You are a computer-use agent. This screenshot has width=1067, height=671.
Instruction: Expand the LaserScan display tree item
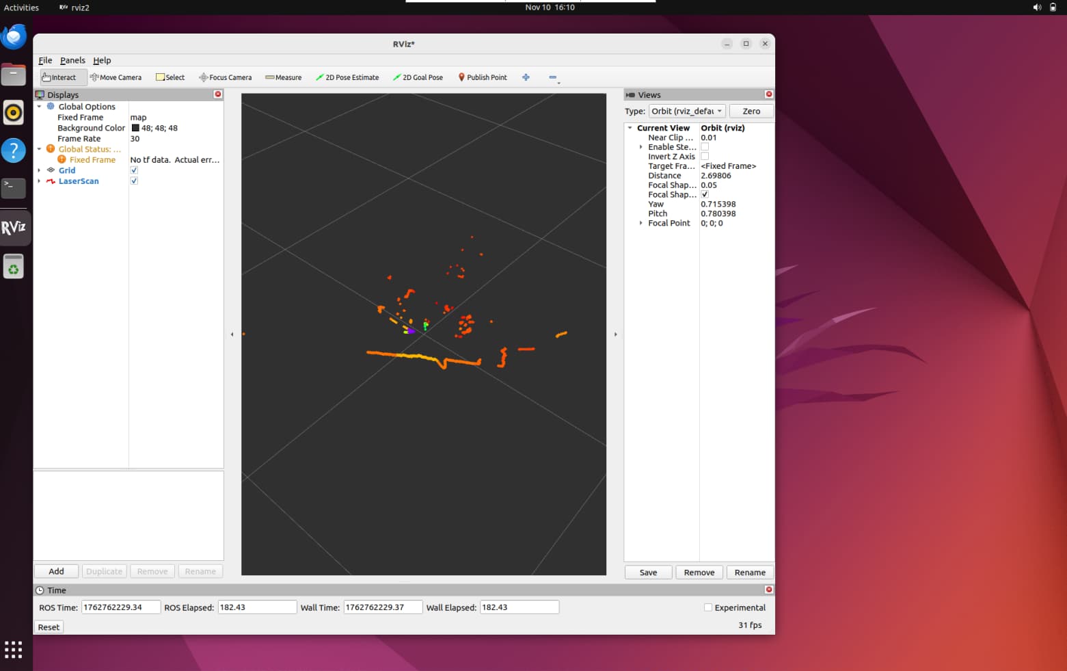pyautogui.click(x=39, y=181)
